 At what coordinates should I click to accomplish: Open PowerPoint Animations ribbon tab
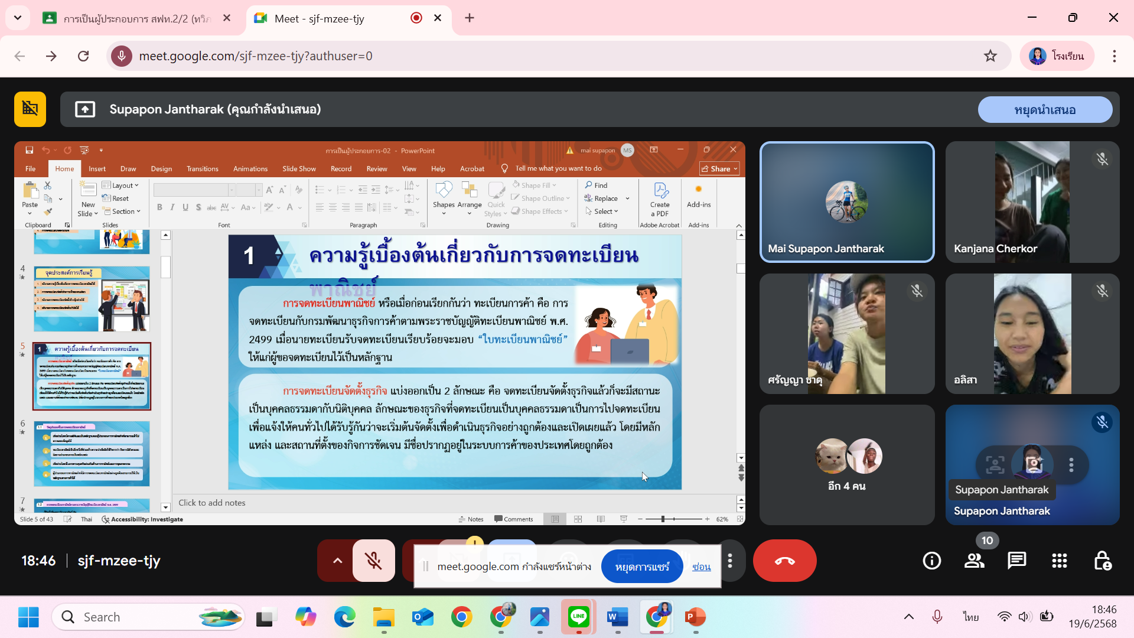250,169
